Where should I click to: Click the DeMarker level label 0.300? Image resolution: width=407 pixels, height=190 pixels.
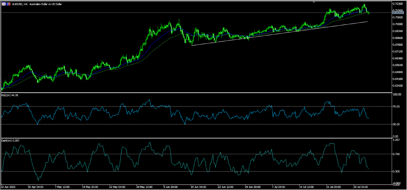[x=396, y=171]
